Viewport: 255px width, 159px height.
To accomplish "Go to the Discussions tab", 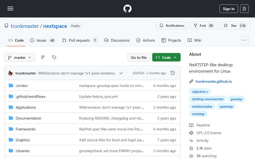I will point(117,40).
